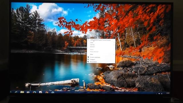Expand the New submenu arrow

[x=114, y=54]
